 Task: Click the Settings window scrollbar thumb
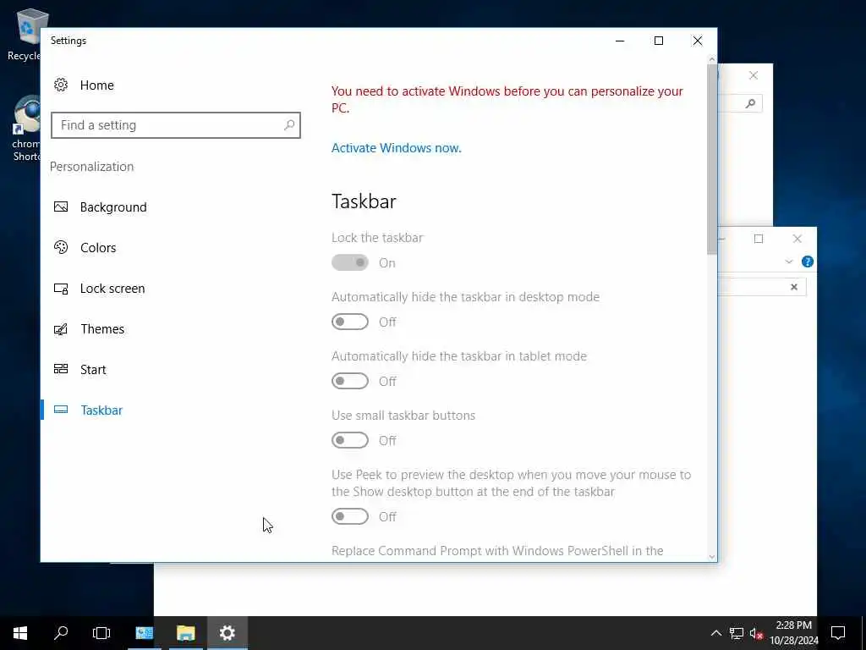(711, 160)
